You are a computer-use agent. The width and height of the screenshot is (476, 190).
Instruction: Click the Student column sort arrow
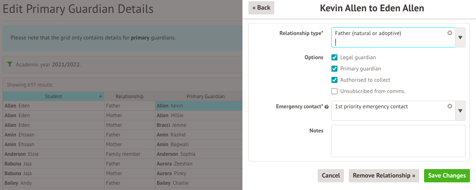[101, 96]
